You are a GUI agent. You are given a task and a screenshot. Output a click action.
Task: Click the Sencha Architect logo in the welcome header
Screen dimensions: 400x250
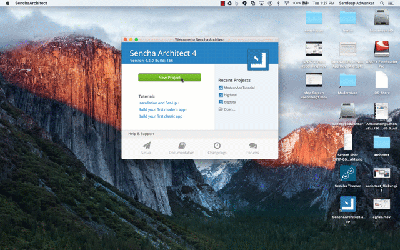(258, 60)
